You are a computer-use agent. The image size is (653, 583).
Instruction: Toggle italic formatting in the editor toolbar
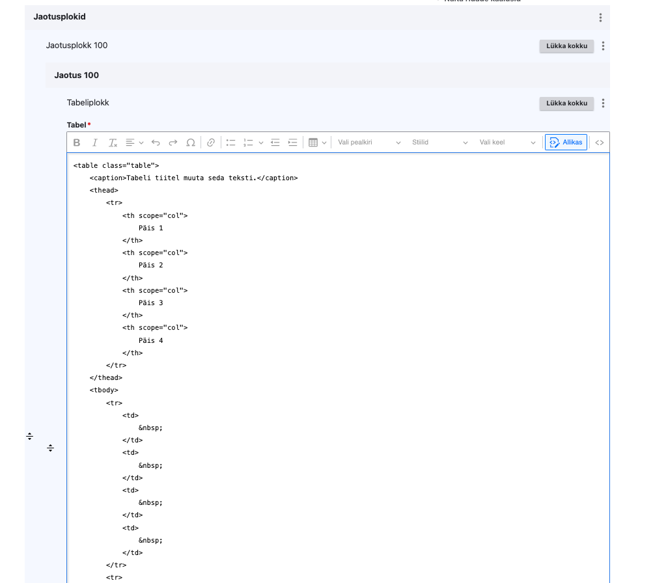(94, 142)
